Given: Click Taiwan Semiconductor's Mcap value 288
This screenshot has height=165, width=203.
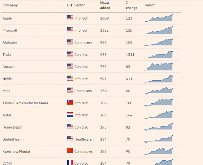Looking at the screenshot, I should [x=103, y=103].
